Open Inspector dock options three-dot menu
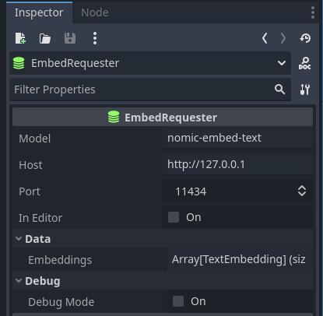 (313, 12)
